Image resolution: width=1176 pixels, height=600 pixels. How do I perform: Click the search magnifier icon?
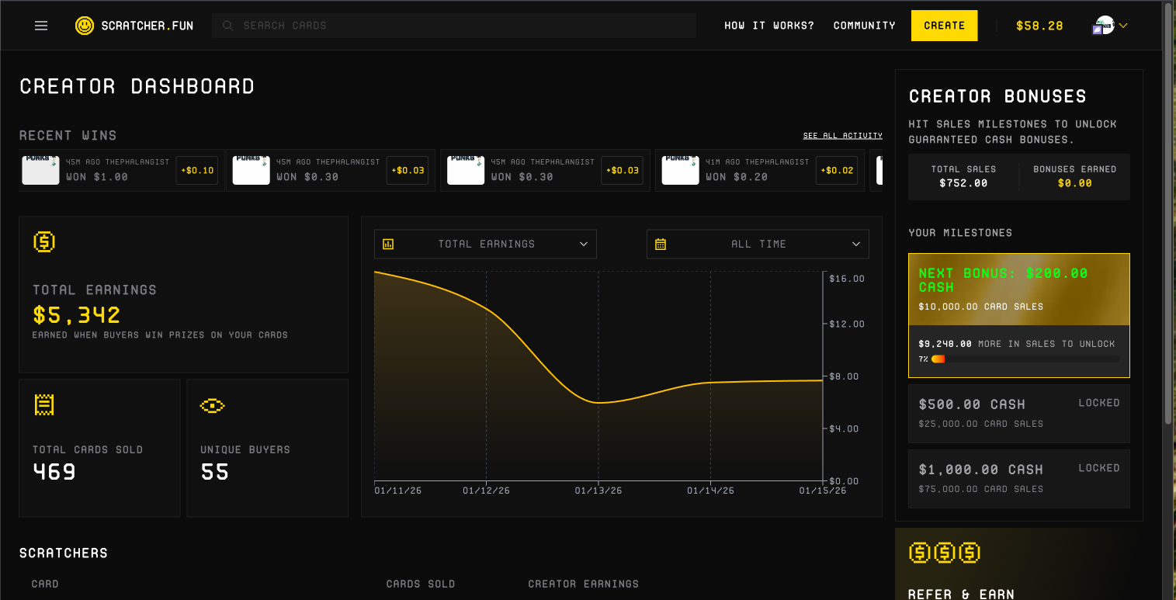(228, 26)
